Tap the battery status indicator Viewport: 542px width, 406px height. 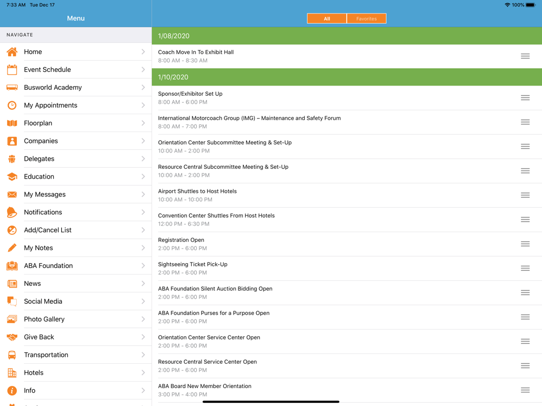pyautogui.click(x=531, y=5)
